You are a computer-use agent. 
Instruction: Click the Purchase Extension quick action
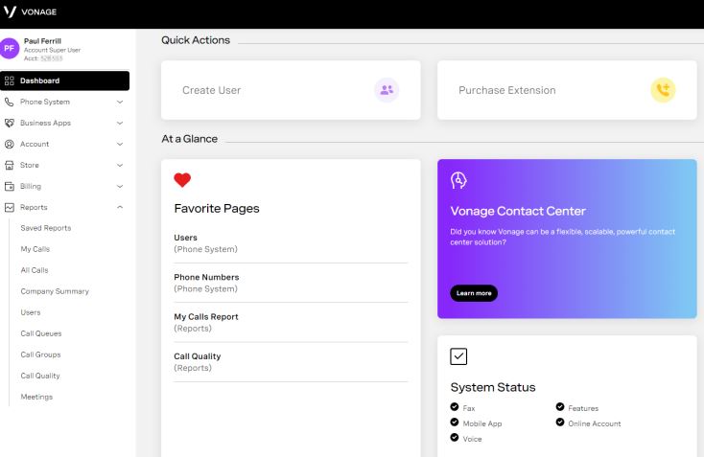point(567,90)
